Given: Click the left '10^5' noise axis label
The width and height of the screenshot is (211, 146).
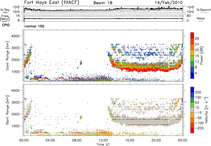Looking at the screenshot, I should click(16, 7).
